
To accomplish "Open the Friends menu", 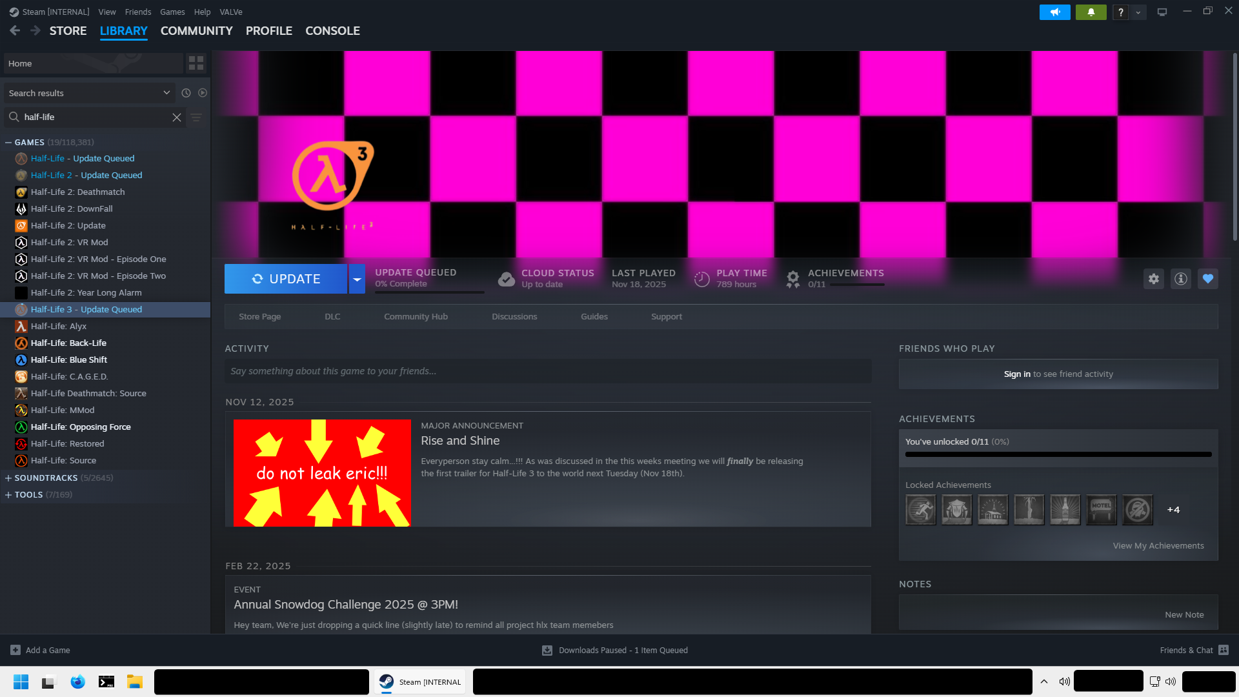I will (x=137, y=12).
